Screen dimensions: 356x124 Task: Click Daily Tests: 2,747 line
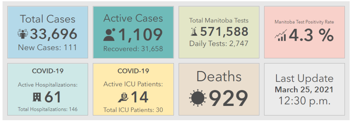pos(219,43)
